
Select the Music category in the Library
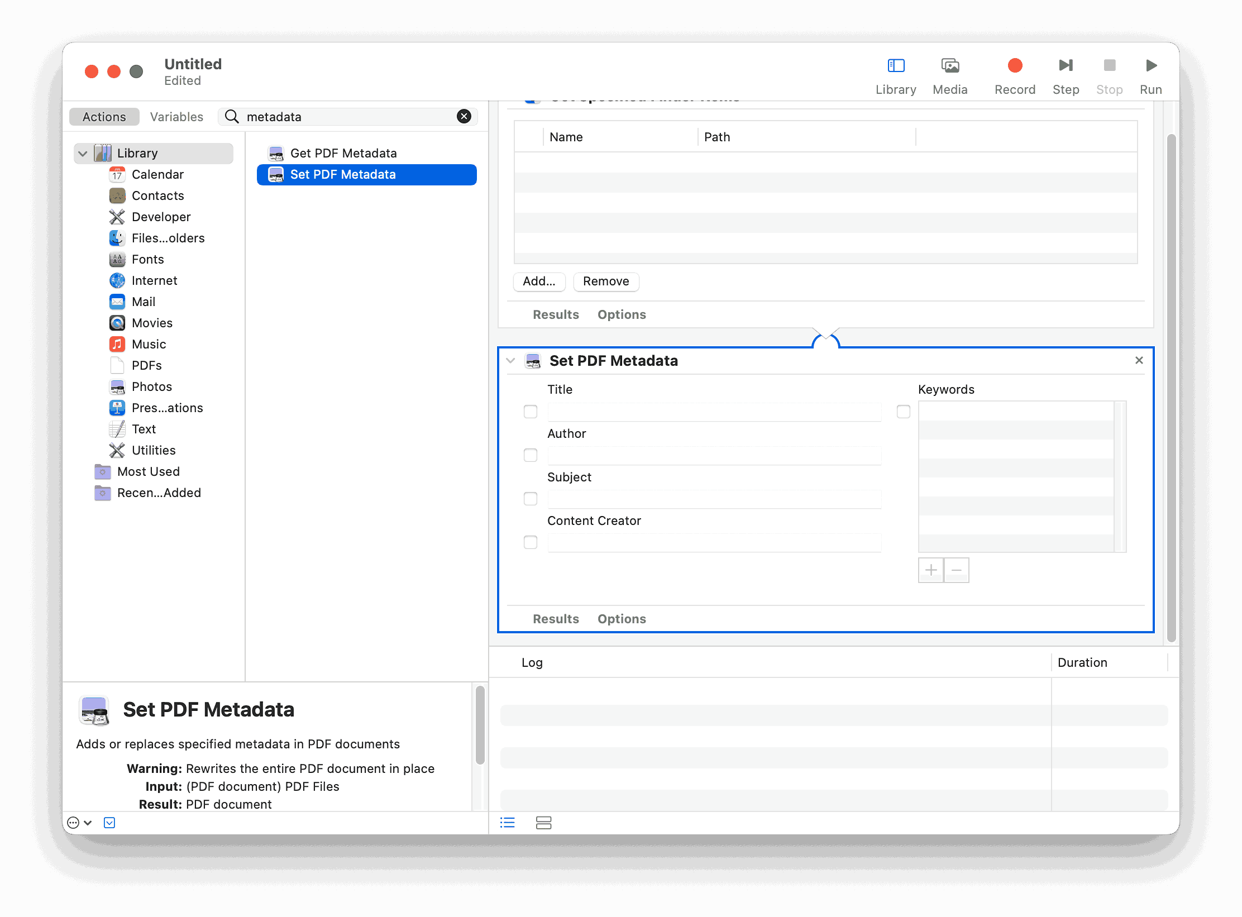[149, 344]
